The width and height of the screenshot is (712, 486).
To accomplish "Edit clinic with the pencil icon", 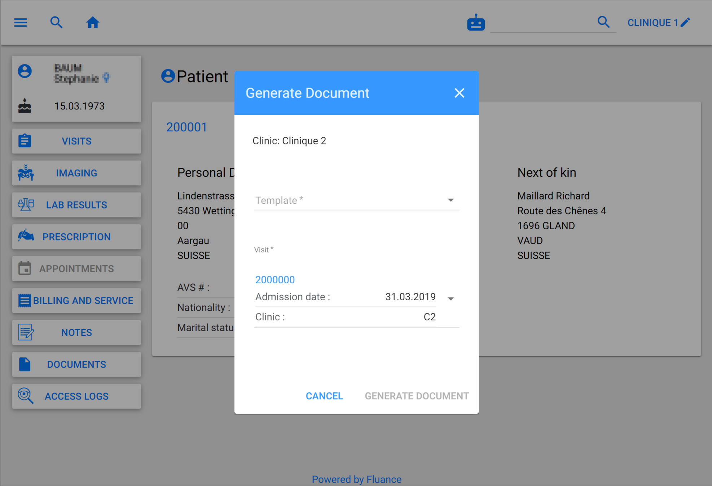I will [x=686, y=22].
